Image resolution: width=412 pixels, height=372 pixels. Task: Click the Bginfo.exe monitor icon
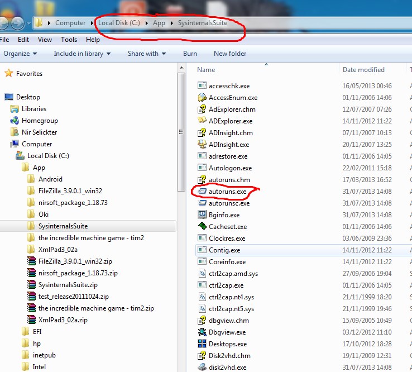tap(202, 214)
